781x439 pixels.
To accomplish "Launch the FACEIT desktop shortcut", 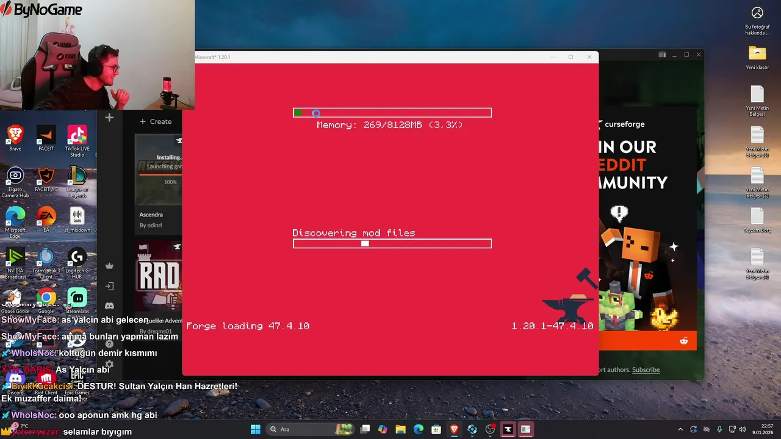I will pyautogui.click(x=46, y=138).
